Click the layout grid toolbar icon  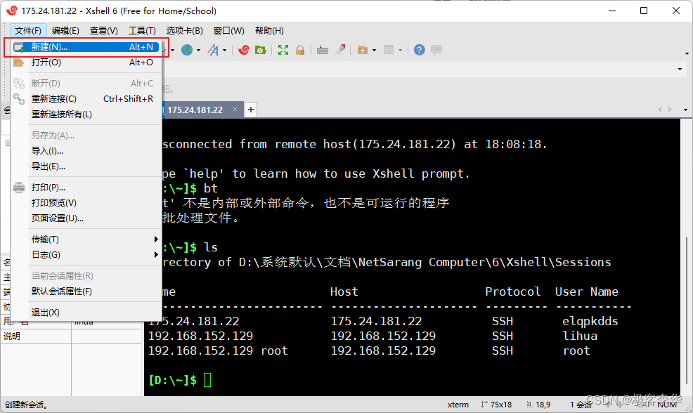(x=389, y=50)
